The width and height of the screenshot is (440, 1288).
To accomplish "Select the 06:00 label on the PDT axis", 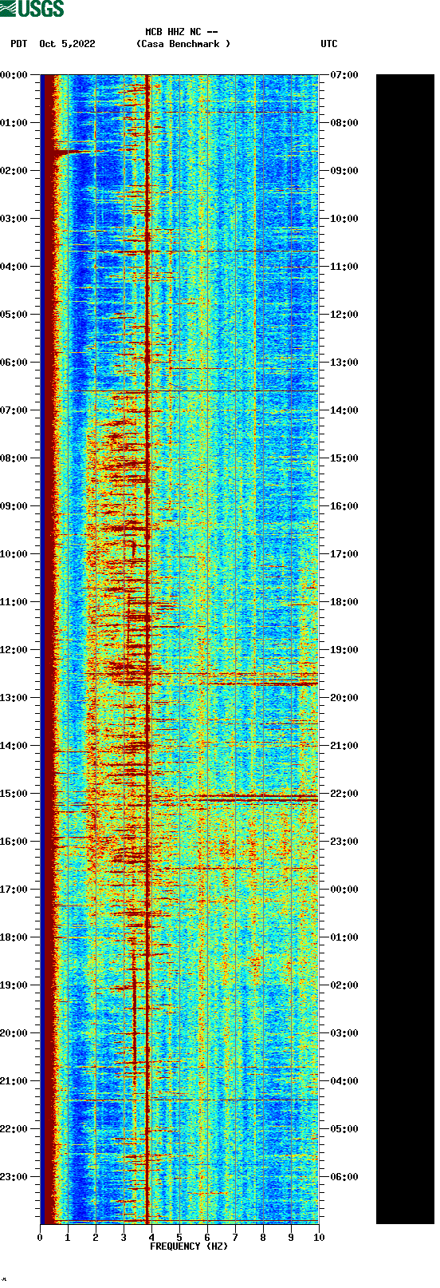I will (14, 363).
